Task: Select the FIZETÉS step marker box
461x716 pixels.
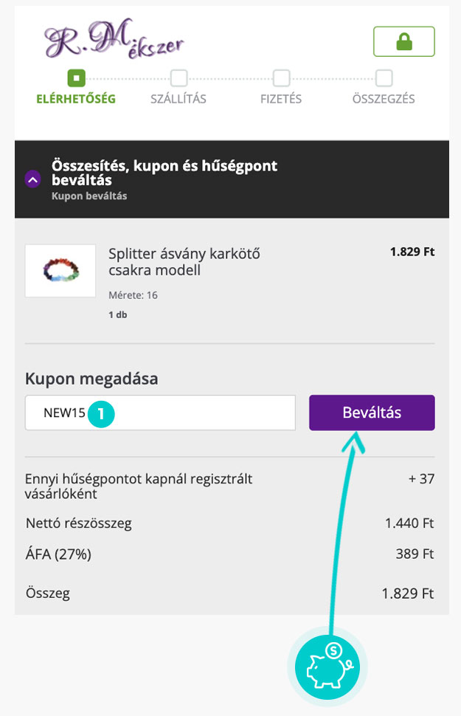Action: (x=281, y=77)
